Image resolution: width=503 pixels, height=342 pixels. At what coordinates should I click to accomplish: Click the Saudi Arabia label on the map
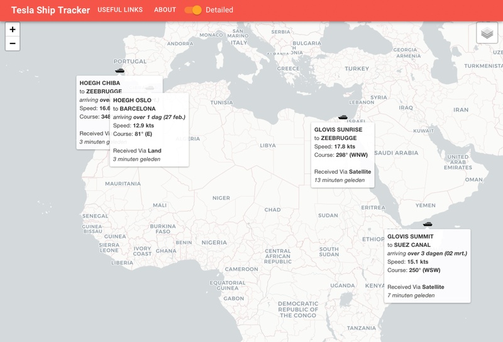[x=396, y=153]
